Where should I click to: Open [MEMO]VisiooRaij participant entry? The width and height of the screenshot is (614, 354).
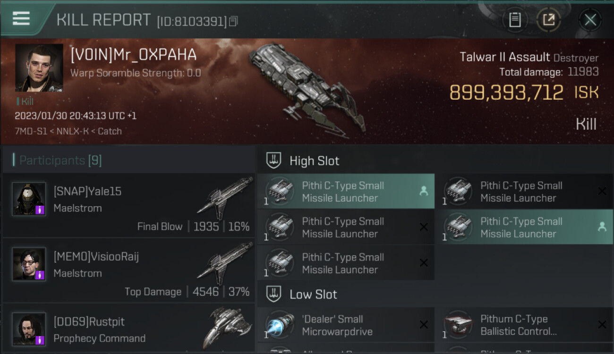point(128,270)
